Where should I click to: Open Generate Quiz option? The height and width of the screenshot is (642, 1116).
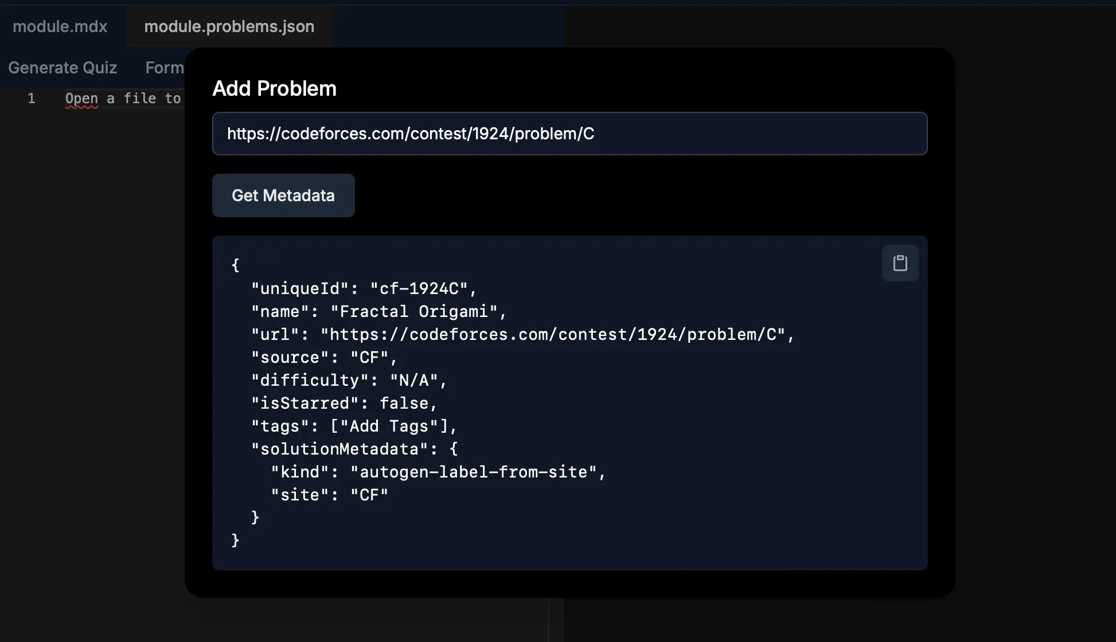pyautogui.click(x=63, y=68)
